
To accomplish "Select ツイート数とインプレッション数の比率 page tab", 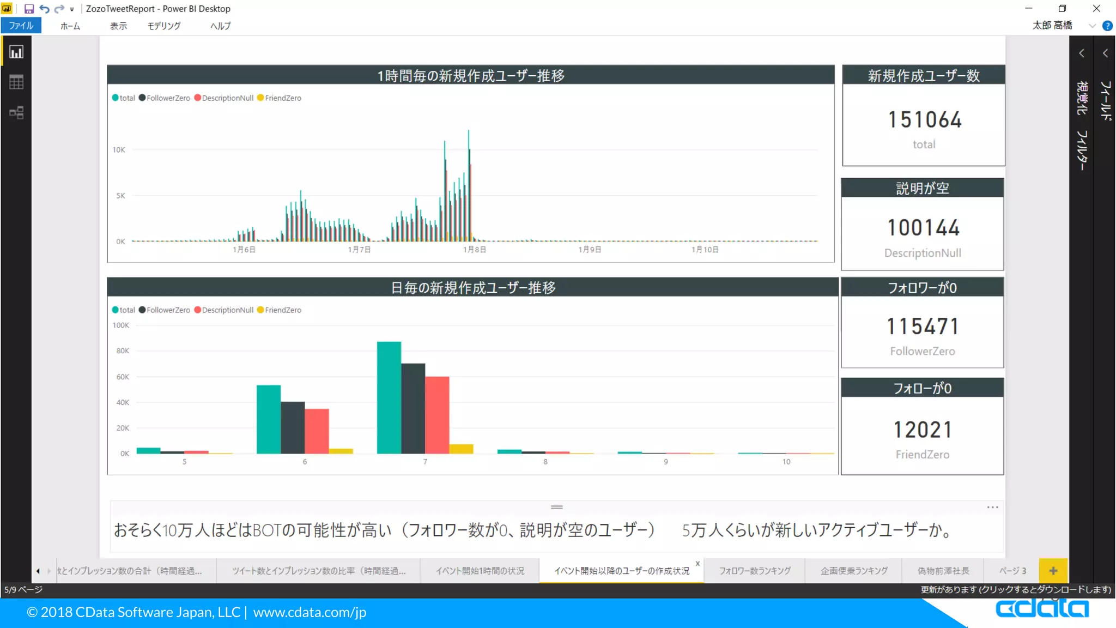I will (319, 571).
